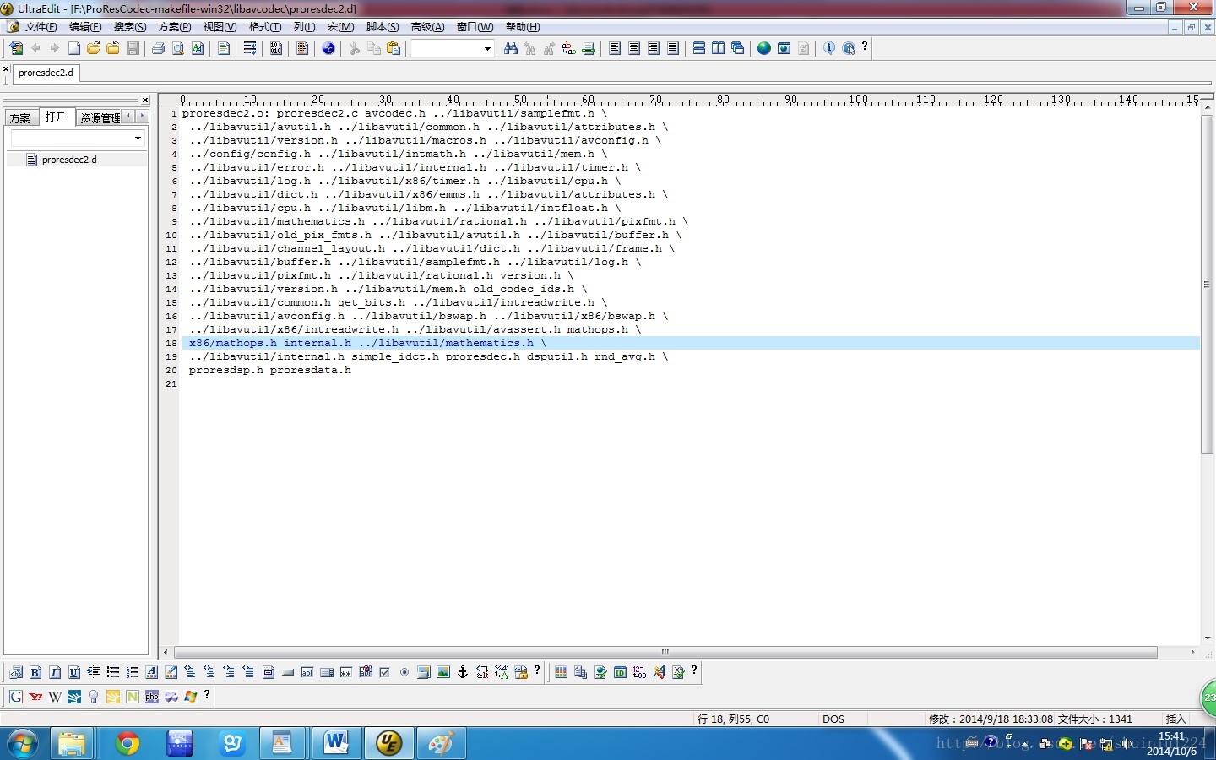Image resolution: width=1216 pixels, height=760 pixels.
Task: Open a file with the folder icon
Action: (x=94, y=48)
